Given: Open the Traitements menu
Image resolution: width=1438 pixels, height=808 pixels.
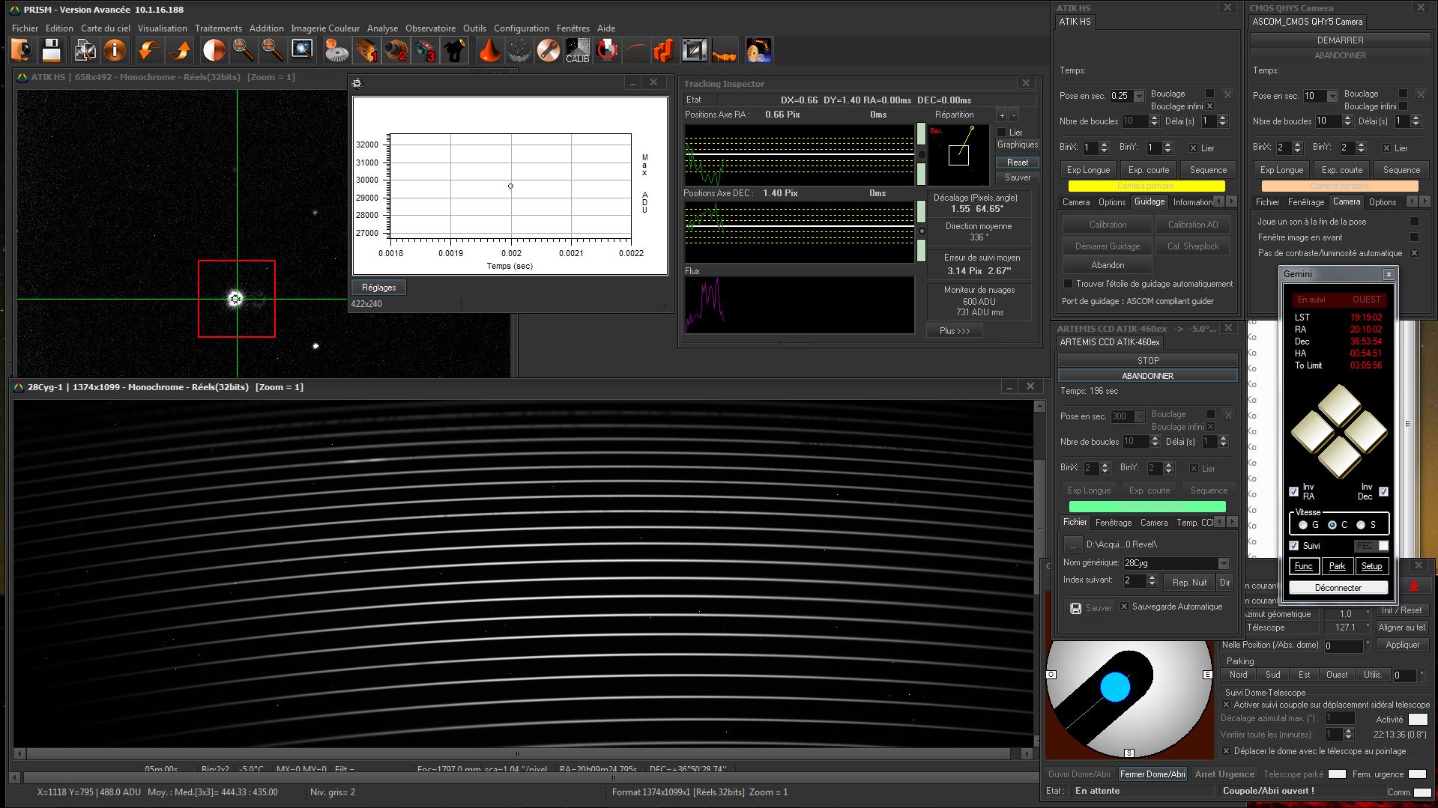Looking at the screenshot, I should [218, 28].
